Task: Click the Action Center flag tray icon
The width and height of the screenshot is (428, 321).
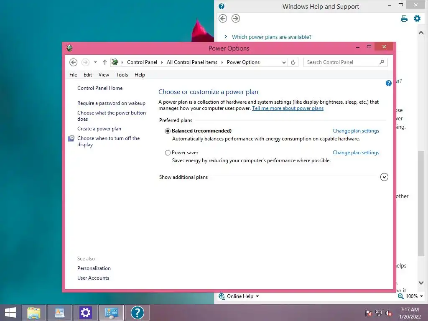Action: (x=369, y=313)
